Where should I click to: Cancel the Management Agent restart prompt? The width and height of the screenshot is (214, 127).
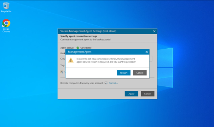click(140, 73)
